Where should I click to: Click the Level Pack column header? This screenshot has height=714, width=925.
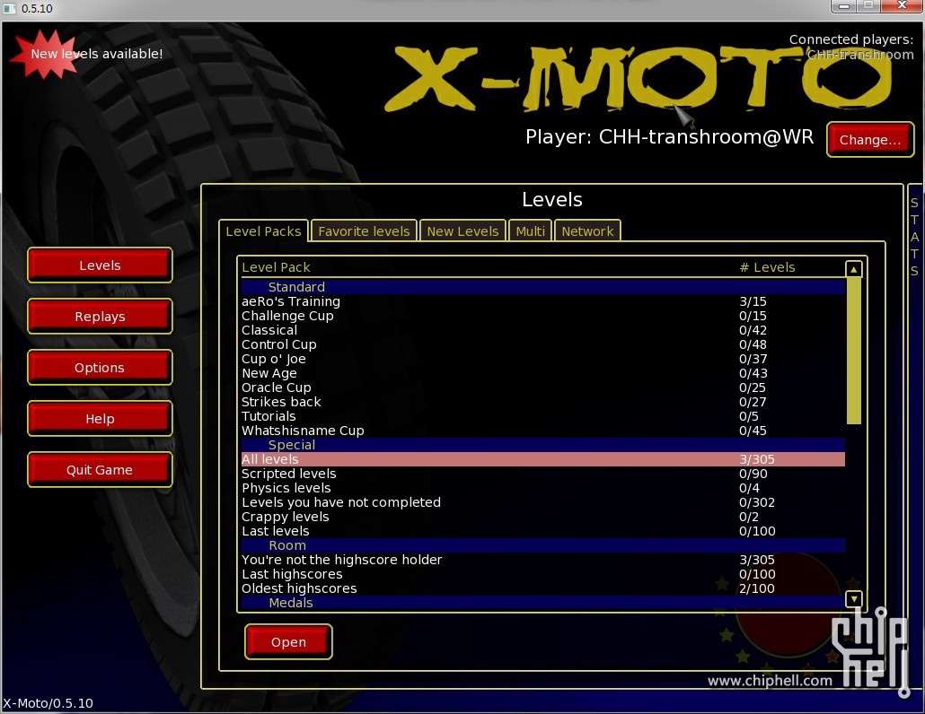click(276, 267)
